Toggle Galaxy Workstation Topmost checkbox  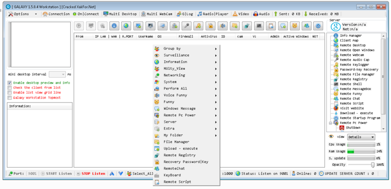tap(10, 98)
